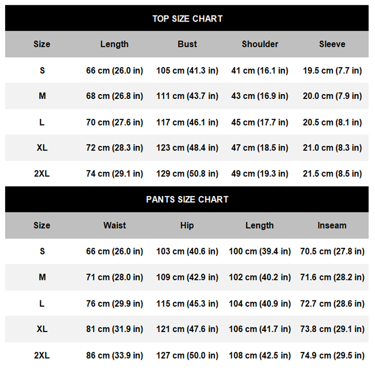375x375 pixels.
Task: Click the XL size label in top chart
Action: point(42,148)
